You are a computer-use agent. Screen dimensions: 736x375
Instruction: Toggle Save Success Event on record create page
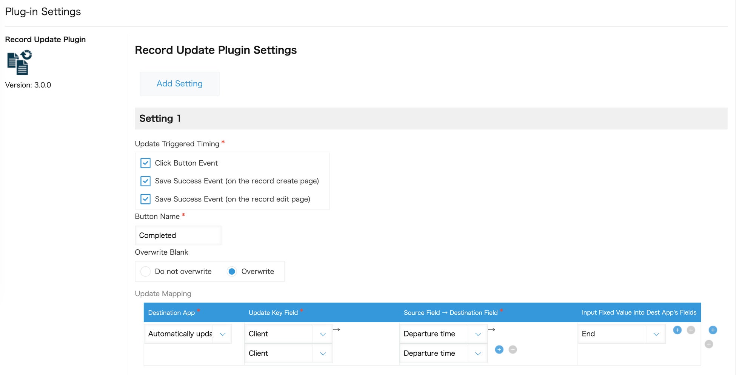tap(145, 181)
